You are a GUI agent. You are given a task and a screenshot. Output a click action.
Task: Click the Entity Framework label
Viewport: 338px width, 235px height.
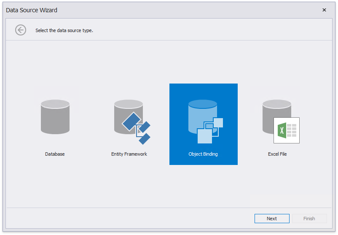pos(129,154)
